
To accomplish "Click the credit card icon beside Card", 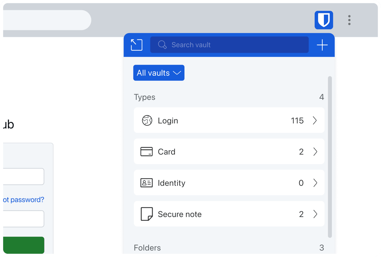I will point(146,152).
